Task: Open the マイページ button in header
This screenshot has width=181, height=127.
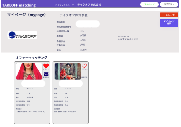Action: pos(149,4)
